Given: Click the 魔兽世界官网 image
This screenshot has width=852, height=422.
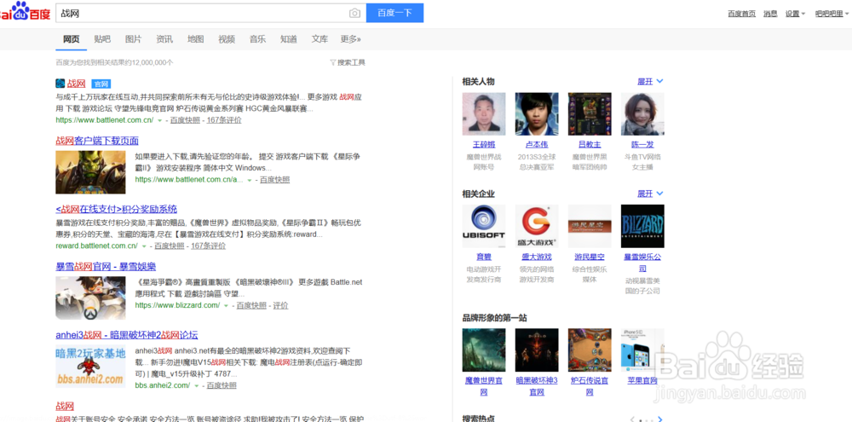Looking at the screenshot, I should pyautogui.click(x=484, y=350).
